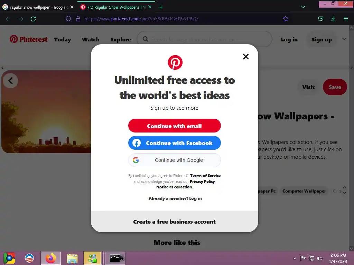354x265 pixels.
Task: Create a free business account
Action: click(x=174, y=222)
